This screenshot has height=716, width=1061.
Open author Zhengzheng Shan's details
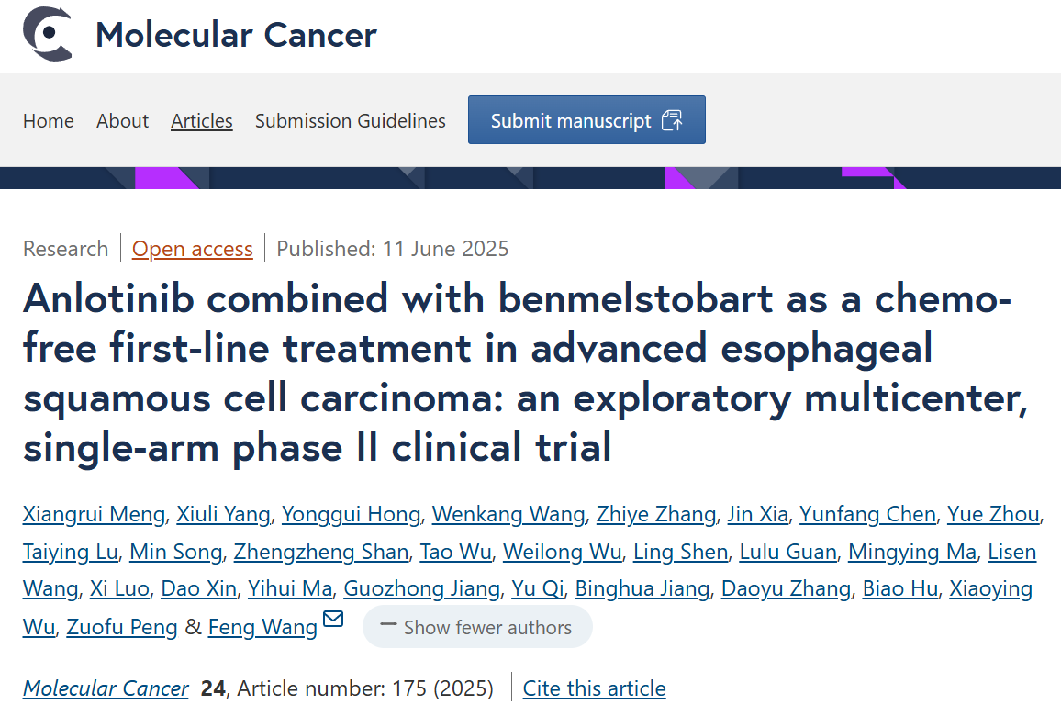[x=321, y=552]
